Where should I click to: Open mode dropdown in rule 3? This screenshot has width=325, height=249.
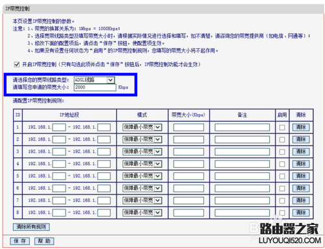click(142, 151)
